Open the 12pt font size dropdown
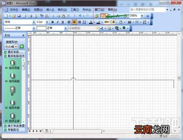Image resolution: width=183 pixels, height=140 pixels. pyautogui.click(x=47, y=22)
